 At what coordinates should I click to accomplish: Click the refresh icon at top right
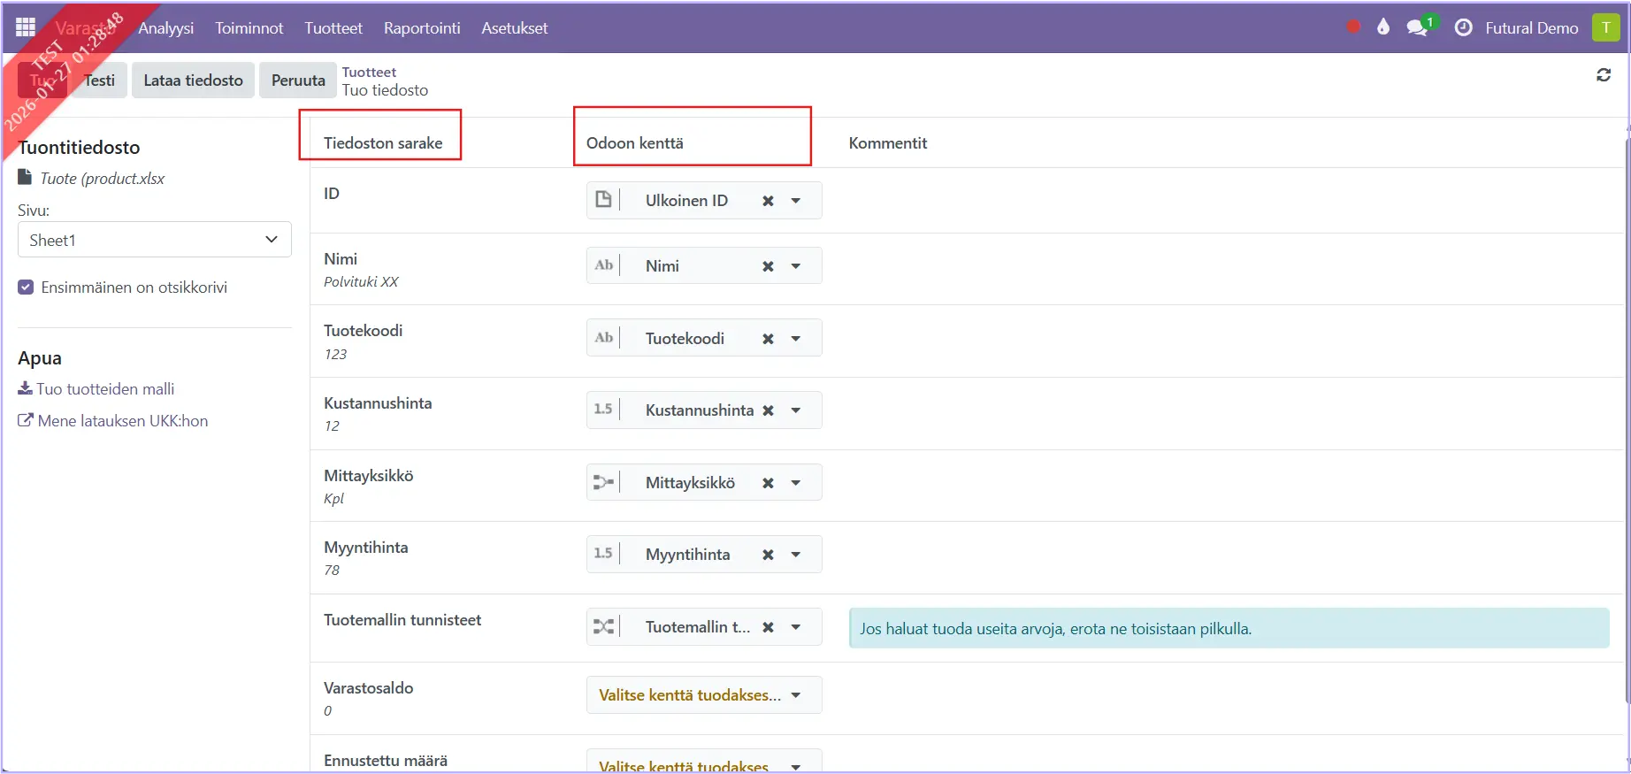[x=1604, y=75]
